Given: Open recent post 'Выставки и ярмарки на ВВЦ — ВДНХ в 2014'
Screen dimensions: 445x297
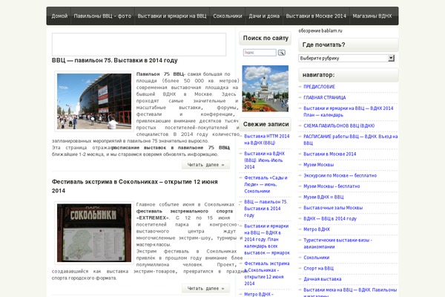Looking at the screenshot, I should [267, 239].
